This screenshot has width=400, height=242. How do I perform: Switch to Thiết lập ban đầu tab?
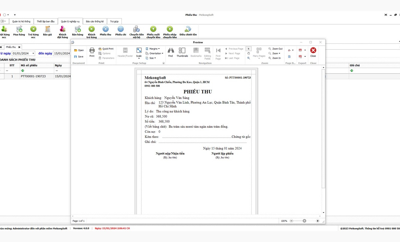(x=46, y=22)
